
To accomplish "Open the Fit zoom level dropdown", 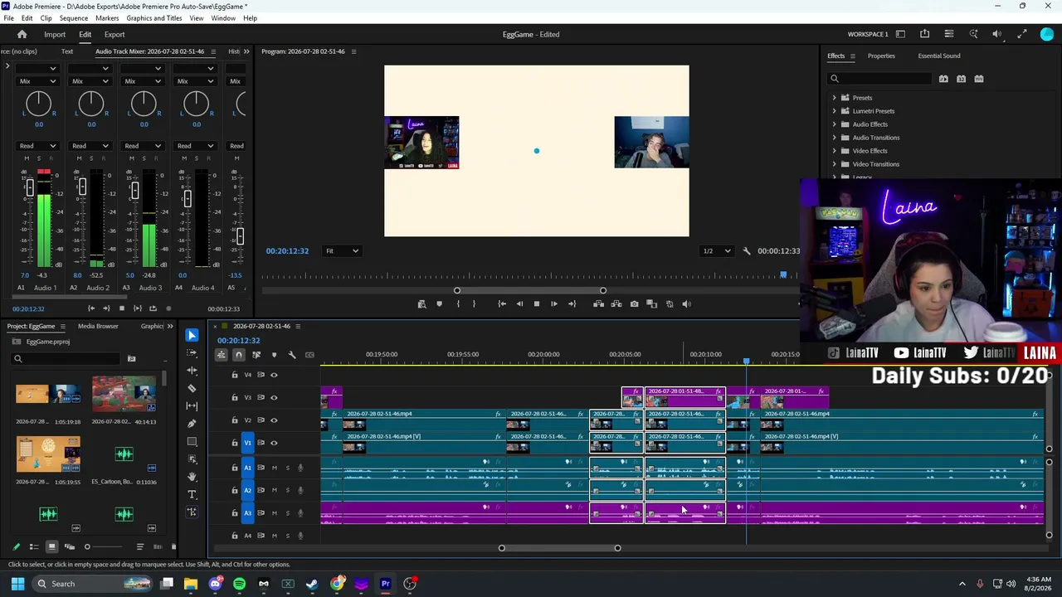I will click(x=342, y=251).
